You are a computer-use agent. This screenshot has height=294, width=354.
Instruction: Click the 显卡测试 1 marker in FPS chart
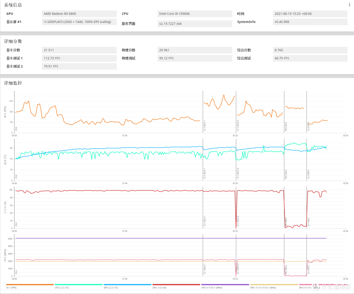tap(205, 126)
